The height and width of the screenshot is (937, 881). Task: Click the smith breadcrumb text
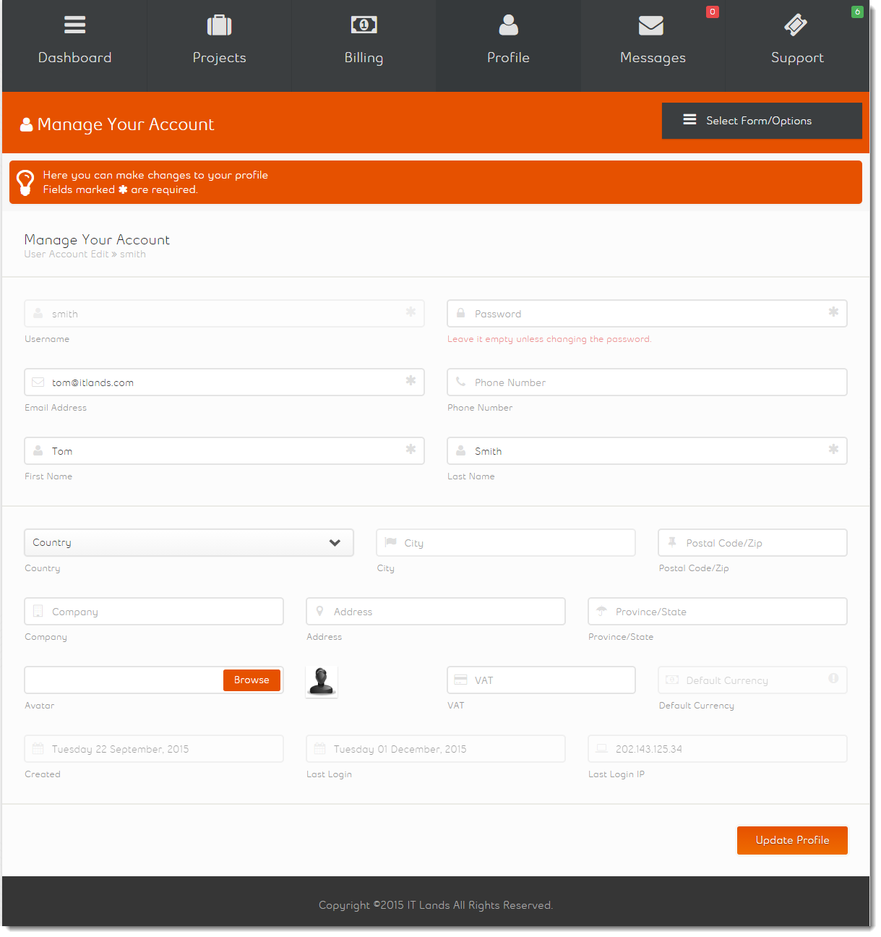(x=133, y=254)
